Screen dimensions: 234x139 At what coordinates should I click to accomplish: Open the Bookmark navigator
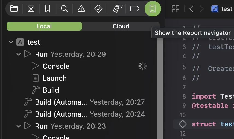48,9
